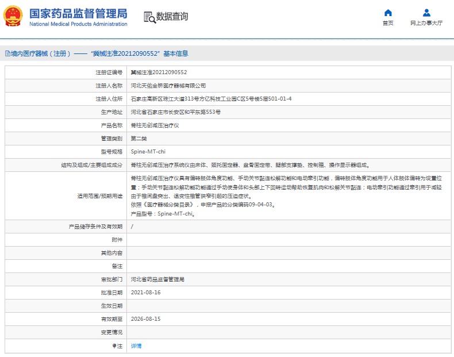Click the 型号规格 row label

coord(111,152)
